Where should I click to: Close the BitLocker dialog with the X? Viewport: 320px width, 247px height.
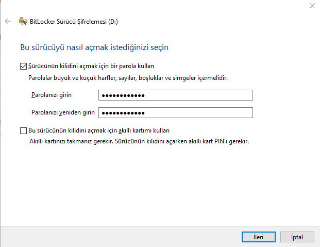tap(312, 6)
